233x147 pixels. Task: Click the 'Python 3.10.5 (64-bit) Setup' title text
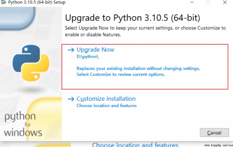point(37,2)
